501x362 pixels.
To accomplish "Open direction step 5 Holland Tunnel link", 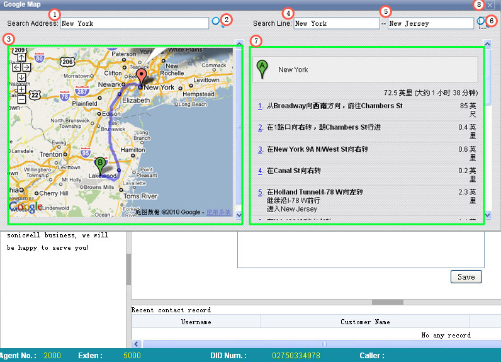I will 261,192.
